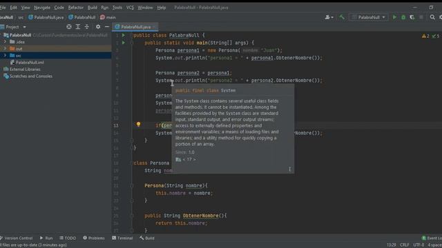The height and width of the screenshot is (248, 442).
Task: Expand all in Project panel
Action: coord(78,27)
